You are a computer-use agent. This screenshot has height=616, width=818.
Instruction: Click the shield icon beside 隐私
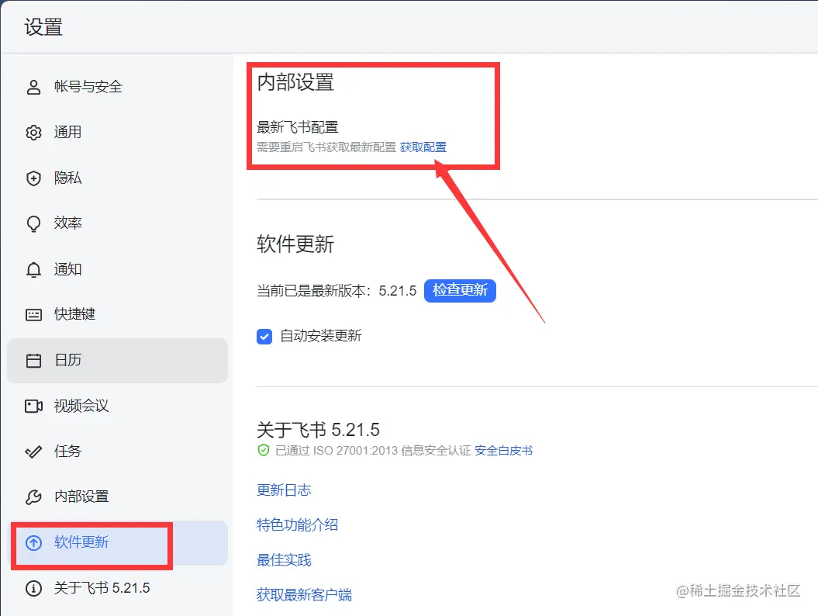tap(33, 178)
